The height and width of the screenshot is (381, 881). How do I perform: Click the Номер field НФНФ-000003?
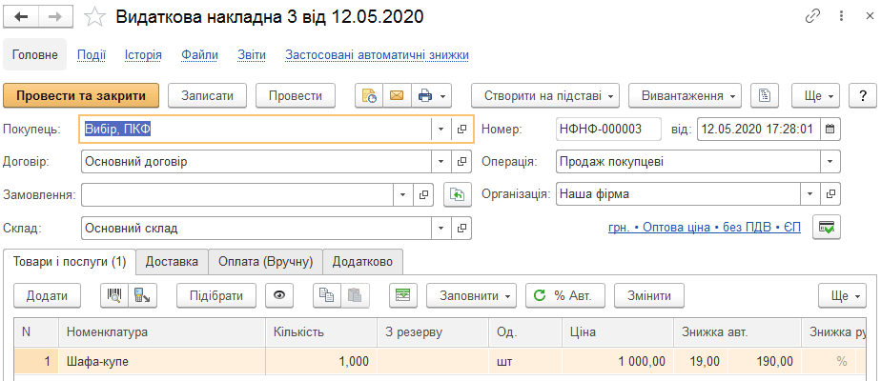pyautogui.click(x=608, y=129)
